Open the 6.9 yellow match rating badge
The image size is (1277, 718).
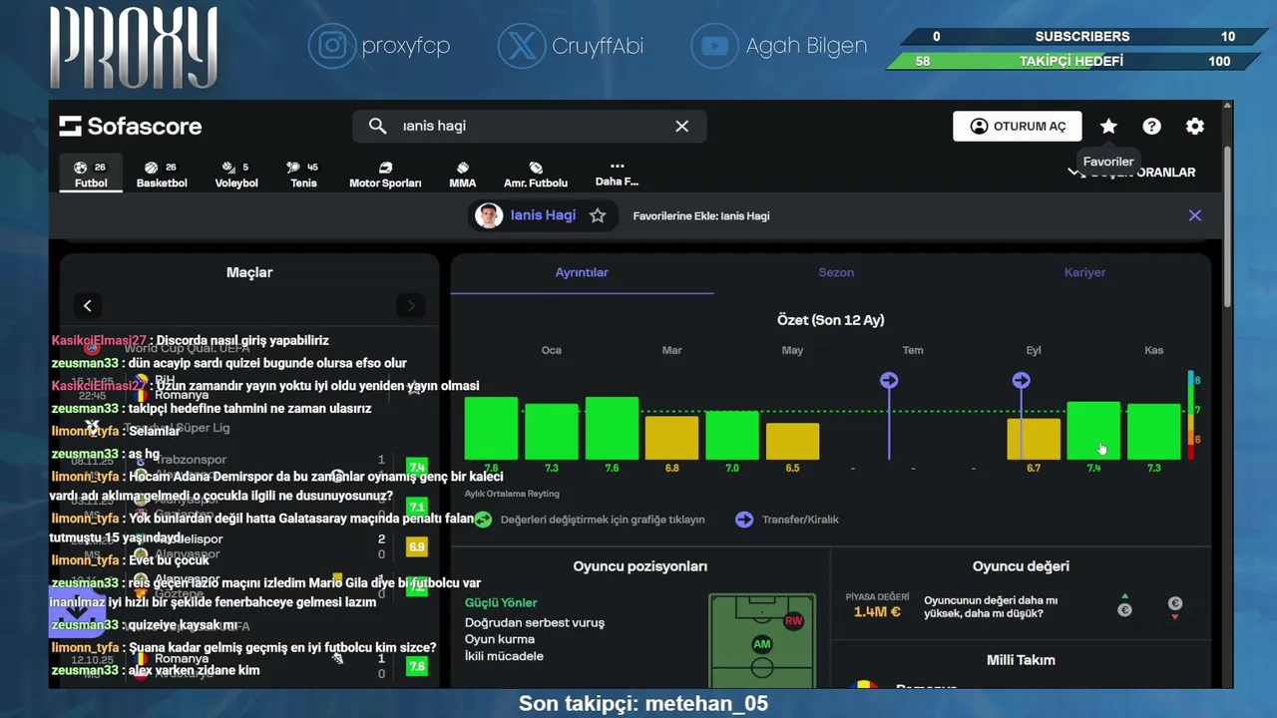(417, 546)
